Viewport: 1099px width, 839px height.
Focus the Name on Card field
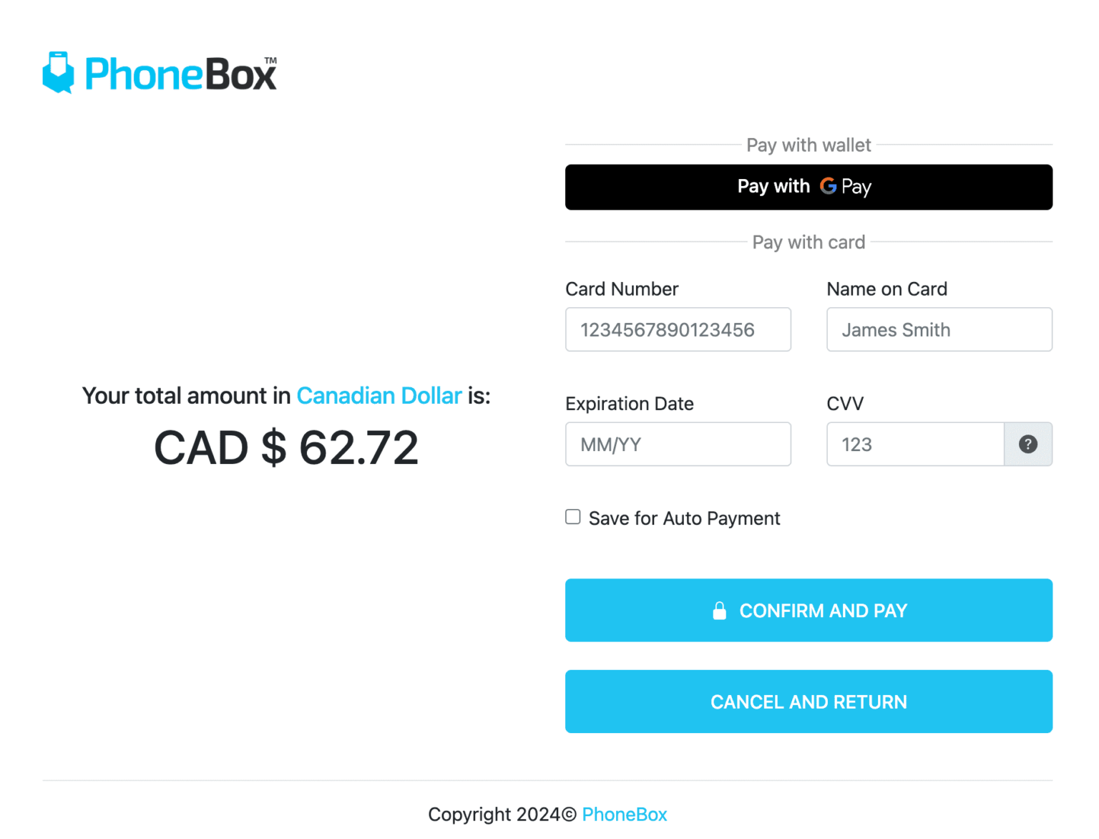939,330
